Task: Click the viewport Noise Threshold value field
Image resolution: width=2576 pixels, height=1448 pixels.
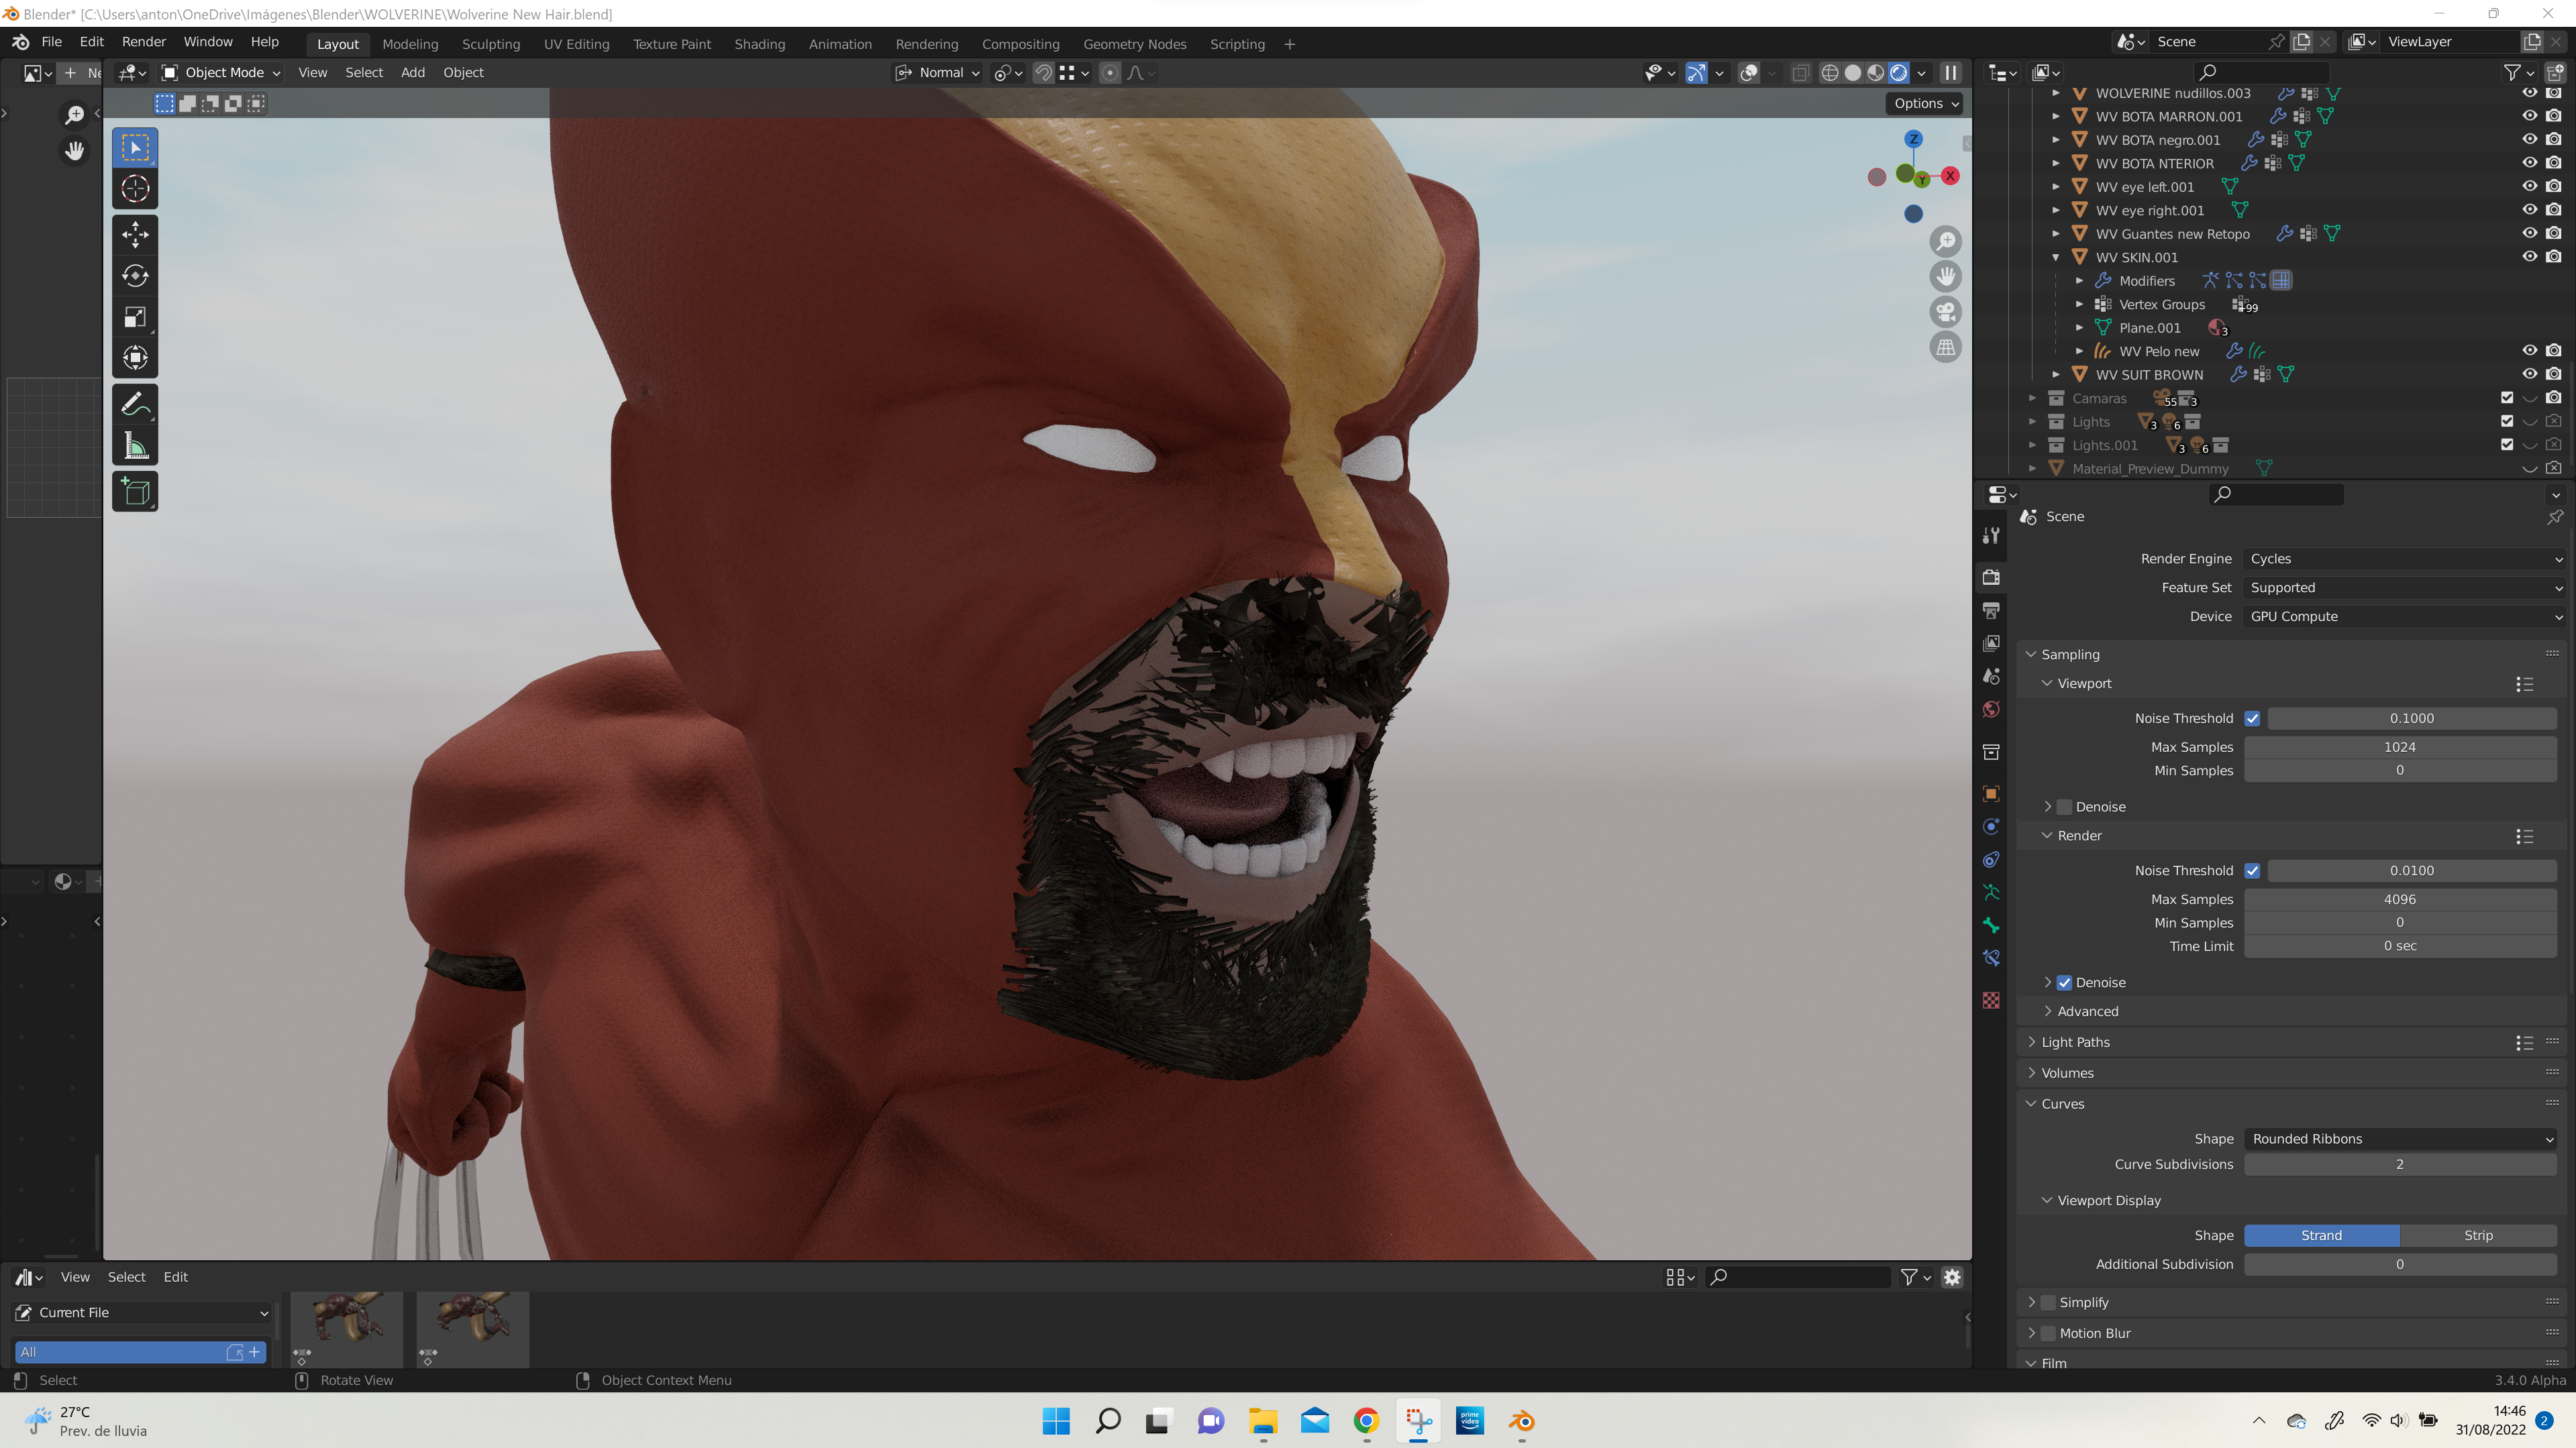Action: point(2411,718)
